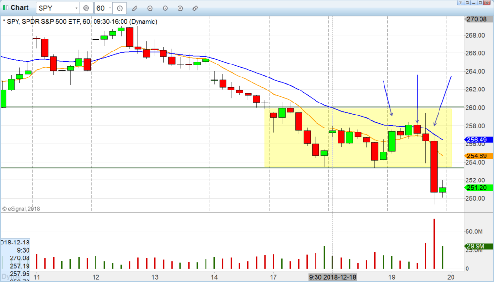Click the question mark help button
494x282 pixels.
point(460,2)
